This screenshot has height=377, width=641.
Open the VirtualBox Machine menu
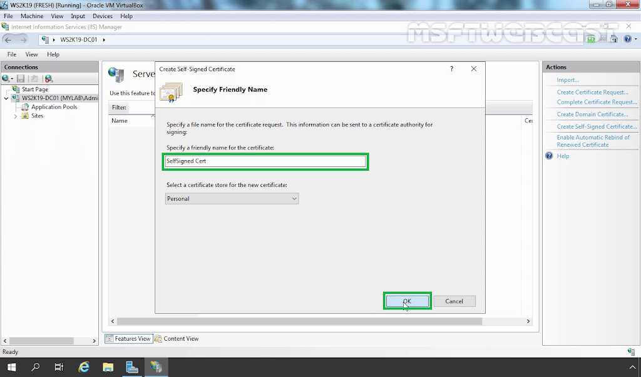[x=32, y=16]
